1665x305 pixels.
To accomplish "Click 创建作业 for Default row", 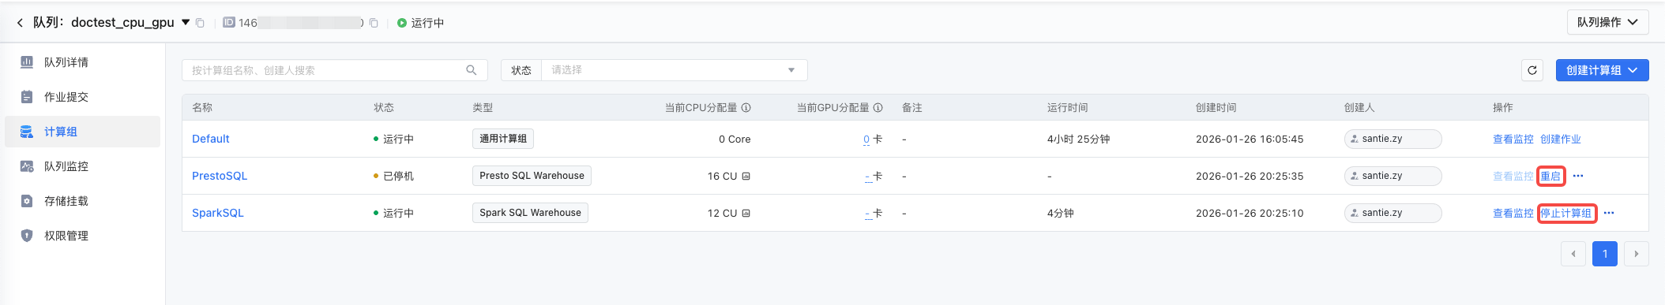I will [1561, 139].
